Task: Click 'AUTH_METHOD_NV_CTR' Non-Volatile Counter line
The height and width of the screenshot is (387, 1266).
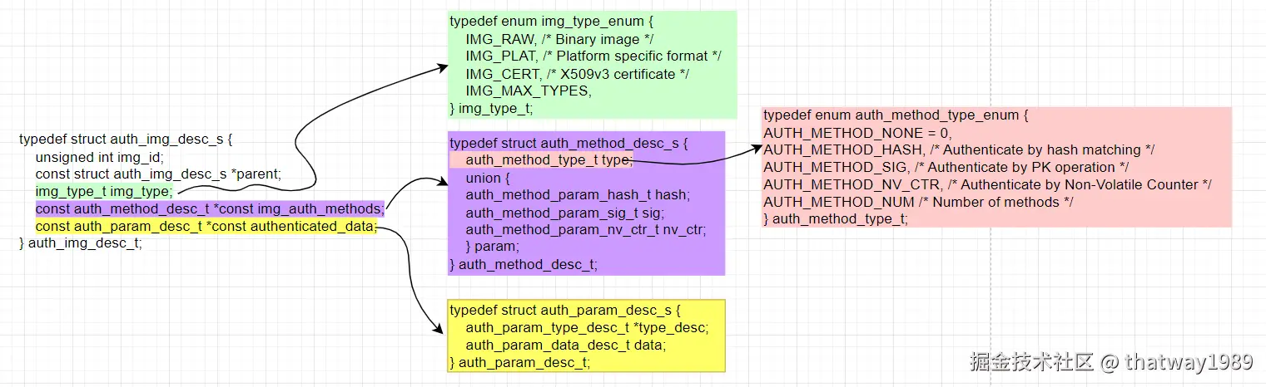Action: [x=988, y=184]
